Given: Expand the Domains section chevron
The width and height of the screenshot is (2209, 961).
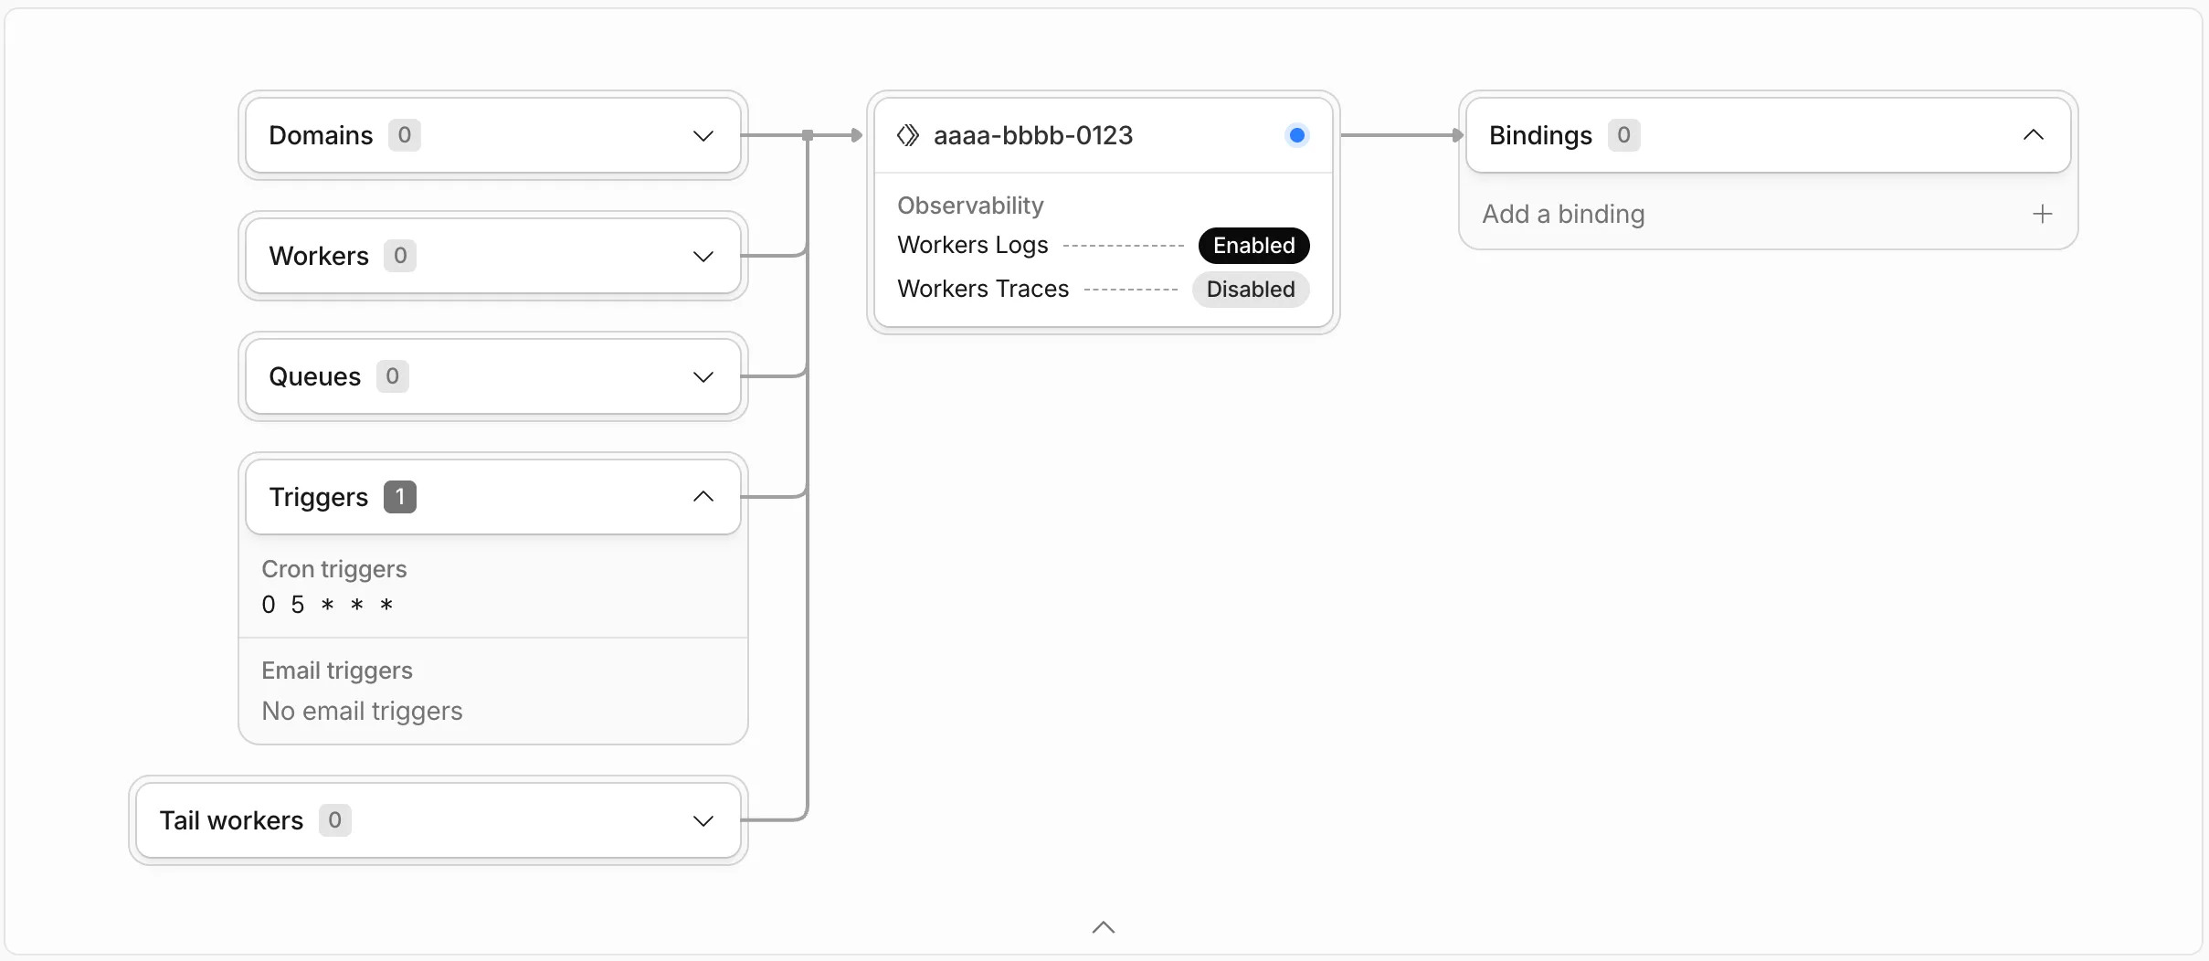Looking at the screenshot, I should 703,136.
